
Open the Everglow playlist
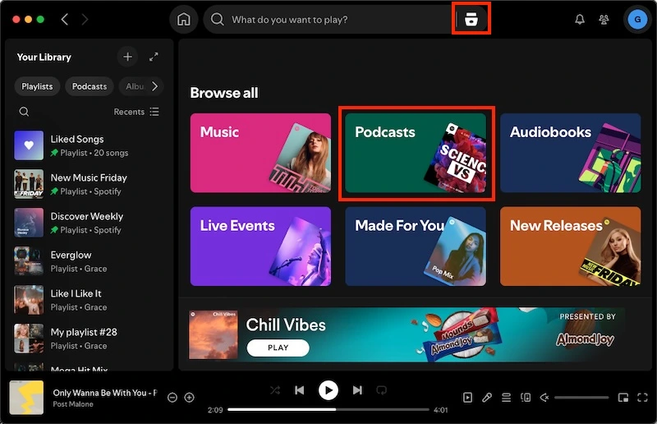[88, 261]
